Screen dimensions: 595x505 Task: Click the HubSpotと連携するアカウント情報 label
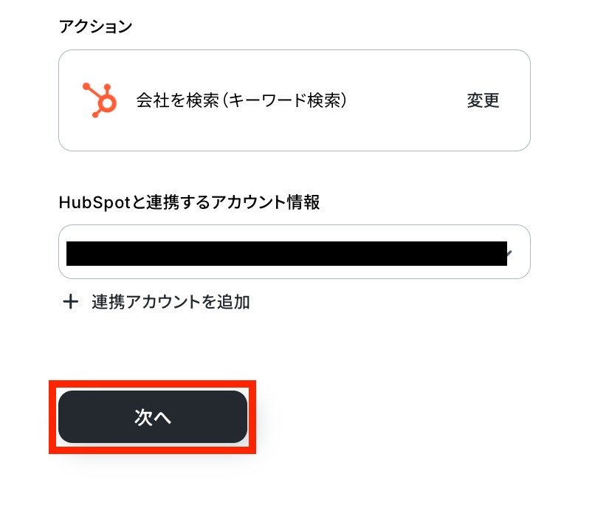click(189, 202)
